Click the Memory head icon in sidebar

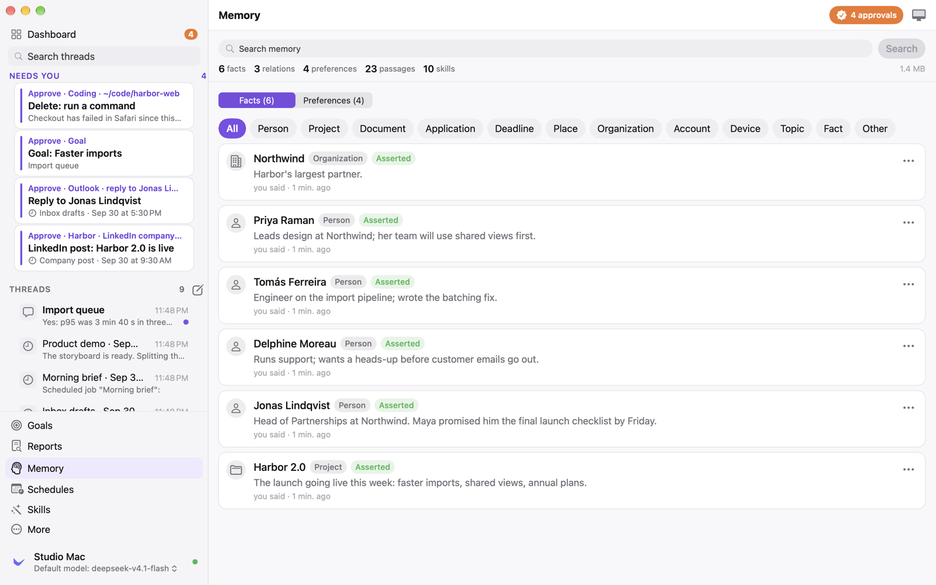click(x=16, y=469)
